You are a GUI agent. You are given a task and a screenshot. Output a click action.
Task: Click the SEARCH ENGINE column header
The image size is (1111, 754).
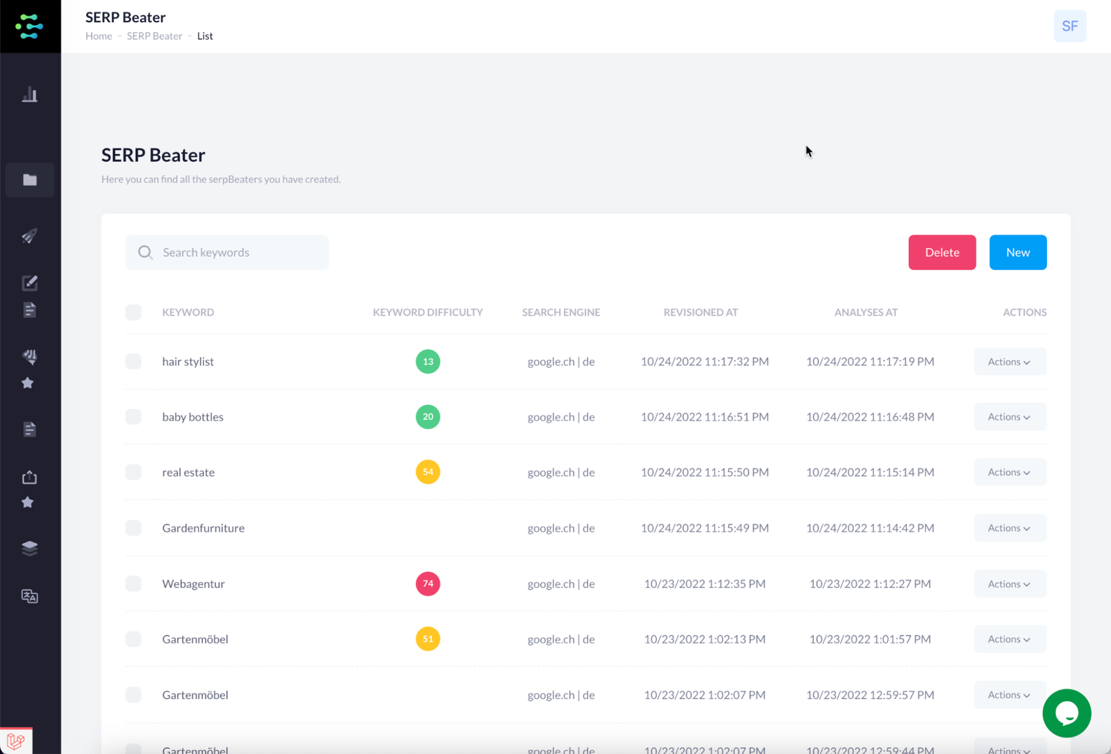click(561, 312)
